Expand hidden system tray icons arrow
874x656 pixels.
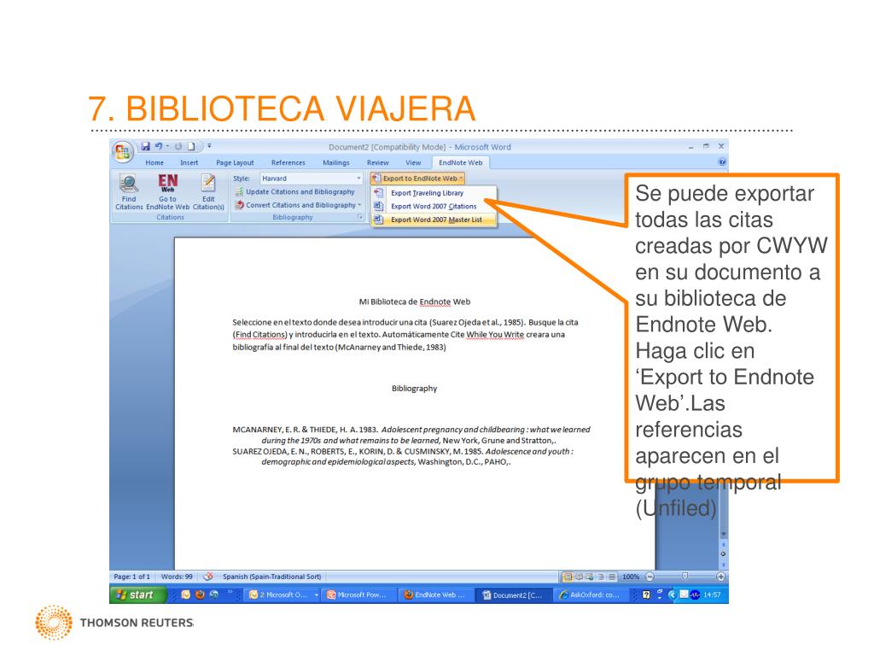click(673, 595)
